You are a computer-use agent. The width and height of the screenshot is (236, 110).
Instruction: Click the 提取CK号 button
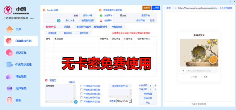tap(88, 16)
